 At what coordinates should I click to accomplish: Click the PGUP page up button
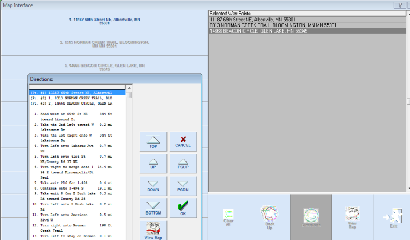(183, 164)
